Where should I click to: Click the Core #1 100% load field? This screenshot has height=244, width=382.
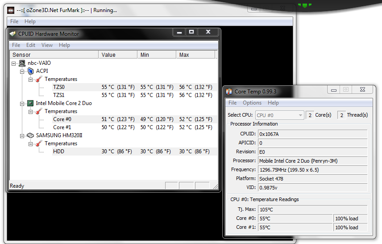(350, 227)
